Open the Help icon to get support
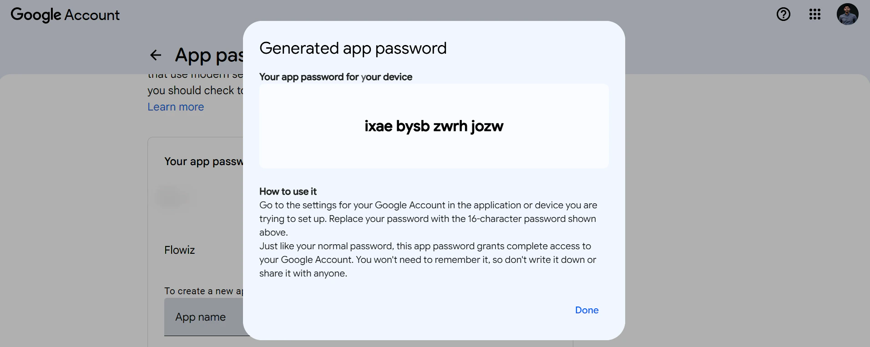This screenshot has width=870, height=347. coord(783,14)
